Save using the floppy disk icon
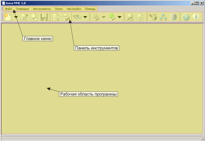 44,17
